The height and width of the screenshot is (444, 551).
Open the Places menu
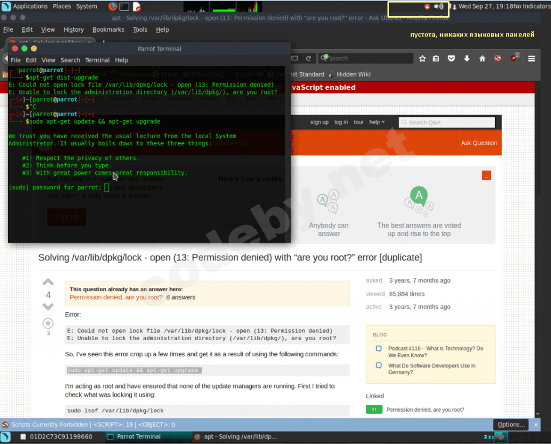[x=62, y=6]
